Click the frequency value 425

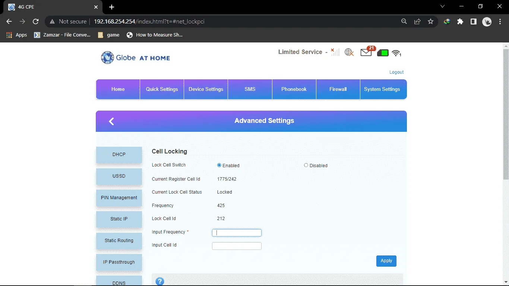pos(221,206)
